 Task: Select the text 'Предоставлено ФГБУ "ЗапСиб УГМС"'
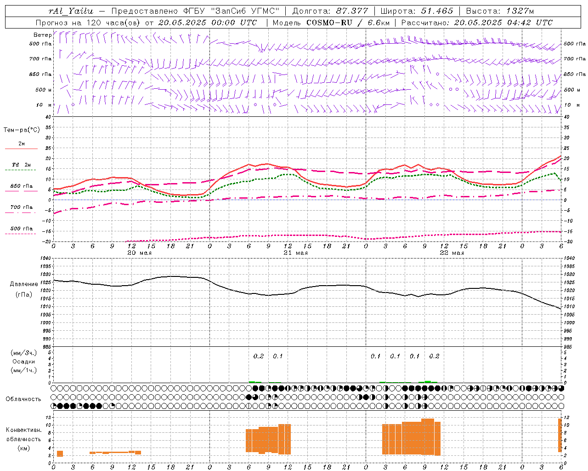195,11
